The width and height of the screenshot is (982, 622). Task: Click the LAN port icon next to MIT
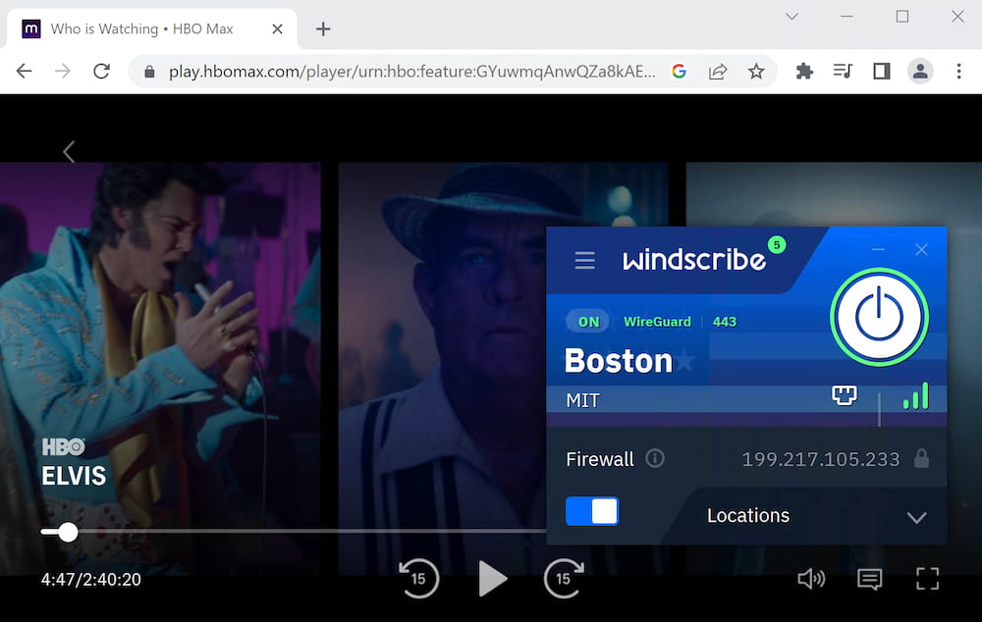click(x=844, y=395)
